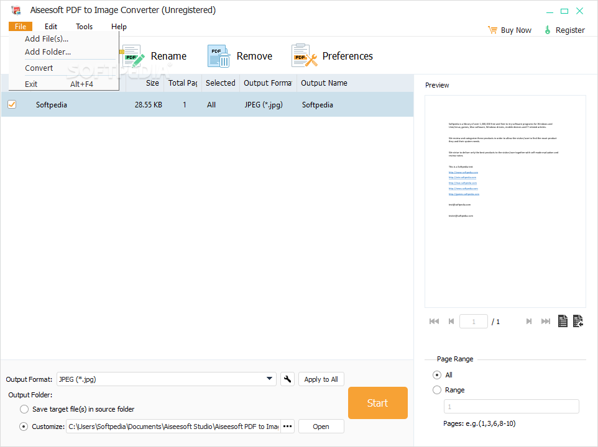Close the Aiseesoft window
This screenshot has height=447, width=598.
pyautogui.click(x=580, y=11)
